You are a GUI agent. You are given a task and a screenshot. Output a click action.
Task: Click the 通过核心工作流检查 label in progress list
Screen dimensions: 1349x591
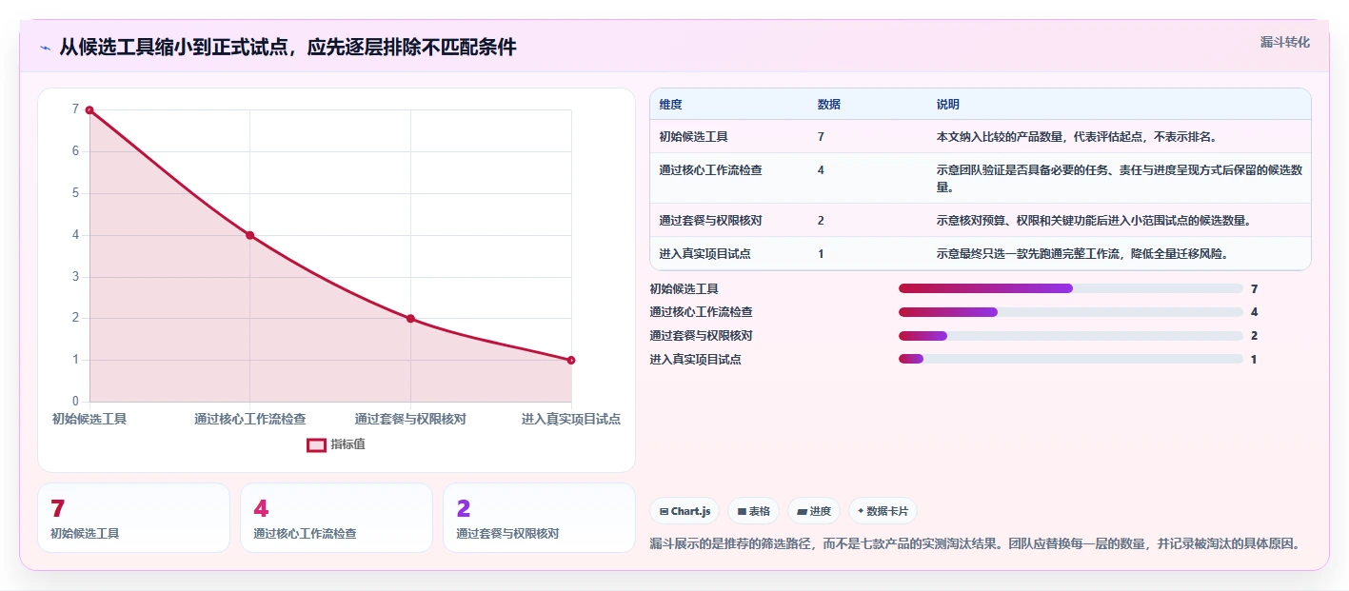(701, 312)
